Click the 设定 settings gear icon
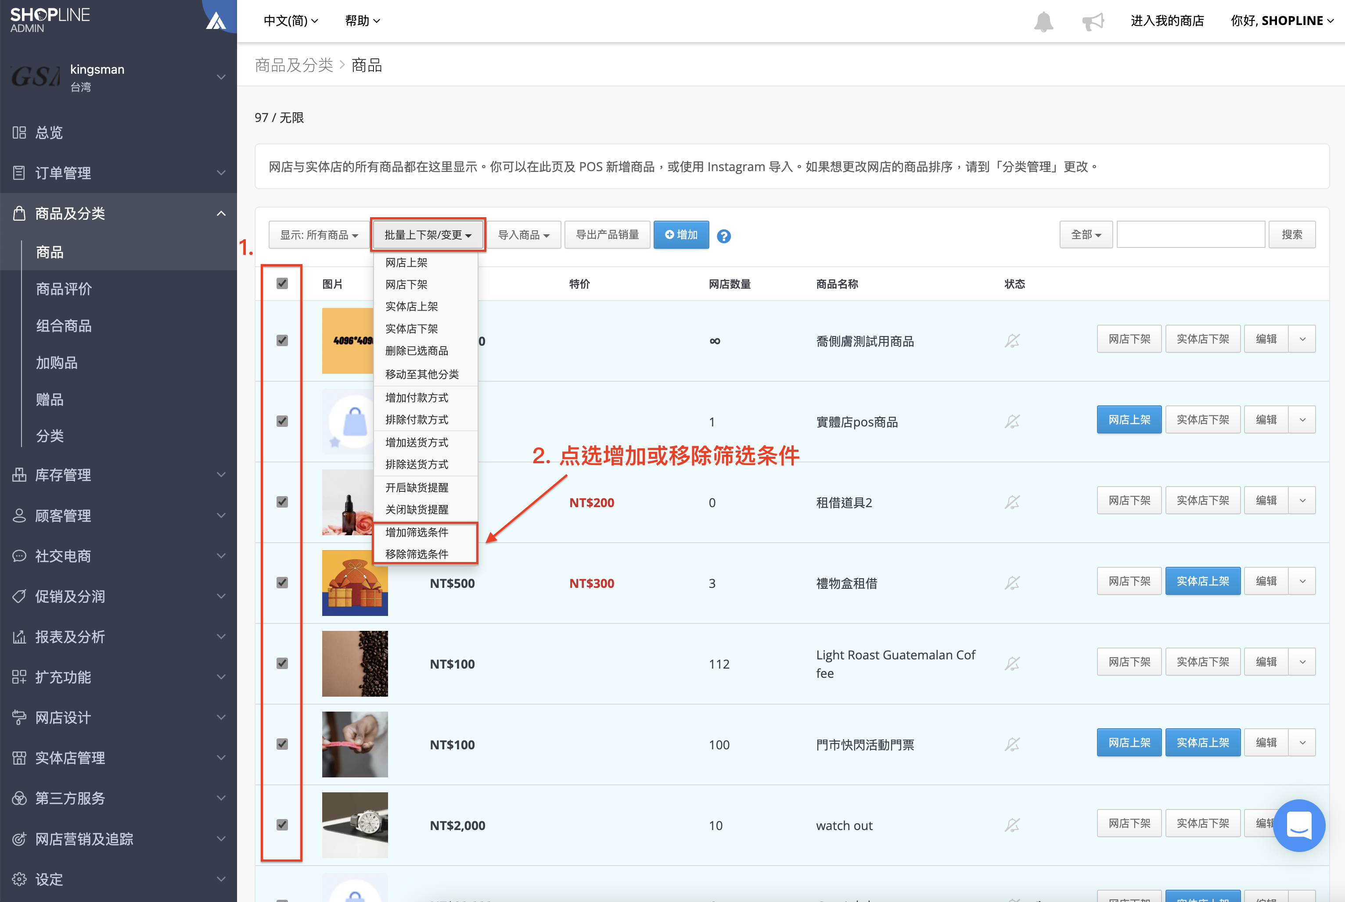 coord(19,879)
